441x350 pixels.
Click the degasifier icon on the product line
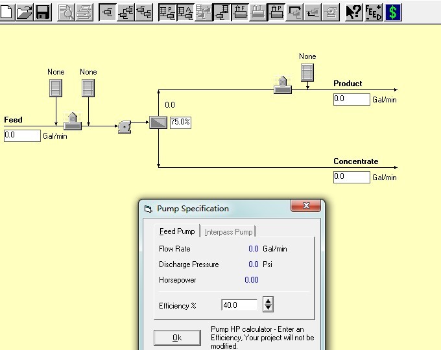pyautogui.click(x=283, y=85)
